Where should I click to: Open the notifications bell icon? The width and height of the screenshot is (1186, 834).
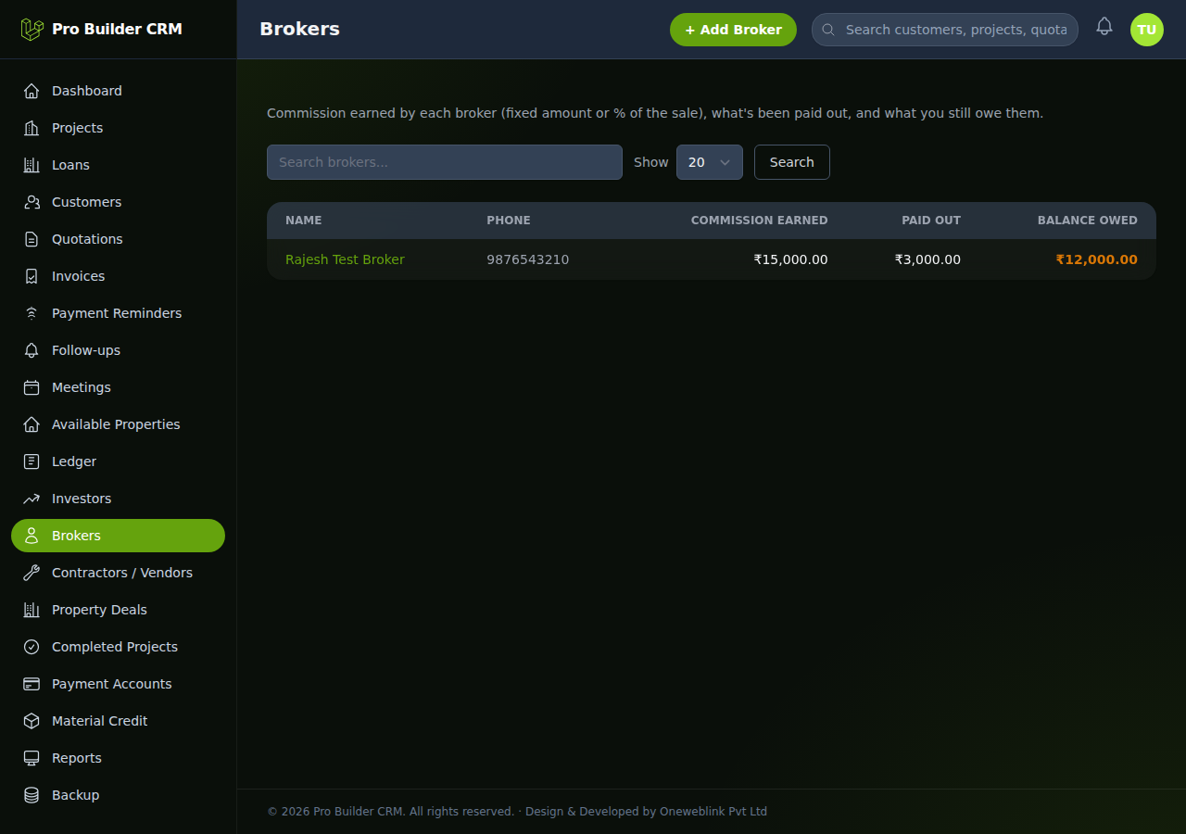point(1104,27)
